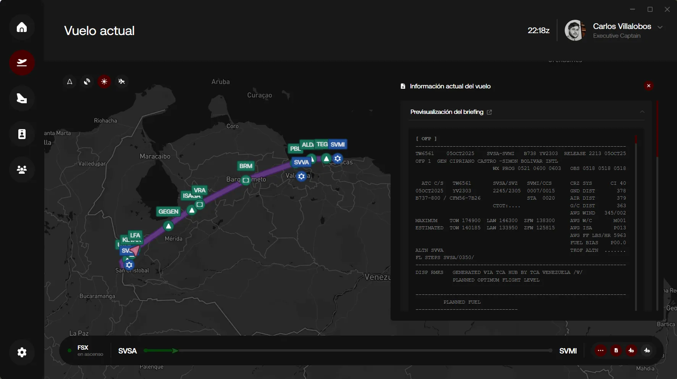677x379 pixels.
Task: Click the SVSA to SVMI flight progress bar
Action: [347, 350]
